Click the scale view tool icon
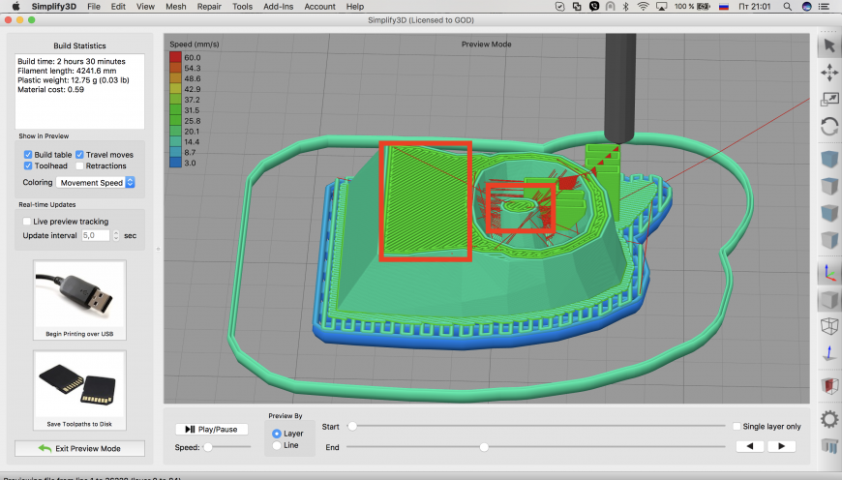The width and height of the screenshot is (842, 480). (x=828, y=99)
